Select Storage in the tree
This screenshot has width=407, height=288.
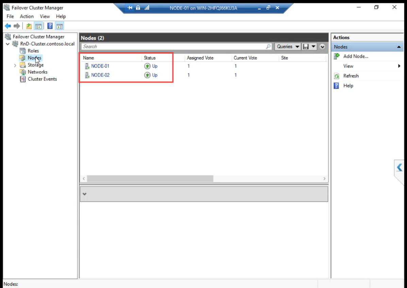(36, 65)
